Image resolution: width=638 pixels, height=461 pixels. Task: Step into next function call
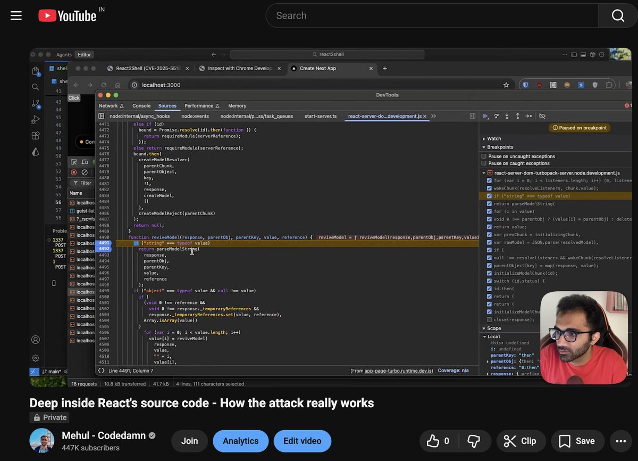(x=507, y=116)
